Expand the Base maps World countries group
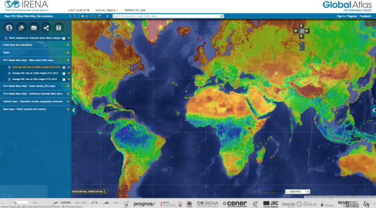This screenshot has width=376, height=208. click(x=68, y=109)
